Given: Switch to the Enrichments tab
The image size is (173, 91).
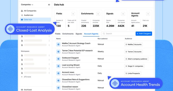Looking at the screenshot, I should (x=68, y=34).
